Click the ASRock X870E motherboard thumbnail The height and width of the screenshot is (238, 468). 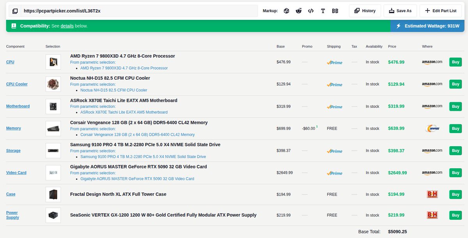(x=53, y=106)
